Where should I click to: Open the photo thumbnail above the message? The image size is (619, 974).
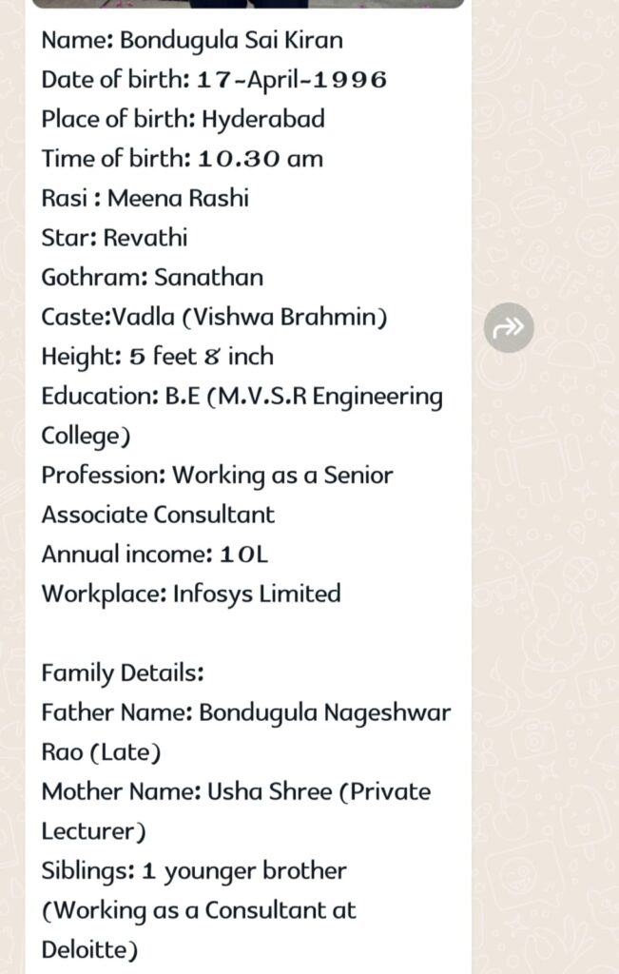(x=248, y=4)
